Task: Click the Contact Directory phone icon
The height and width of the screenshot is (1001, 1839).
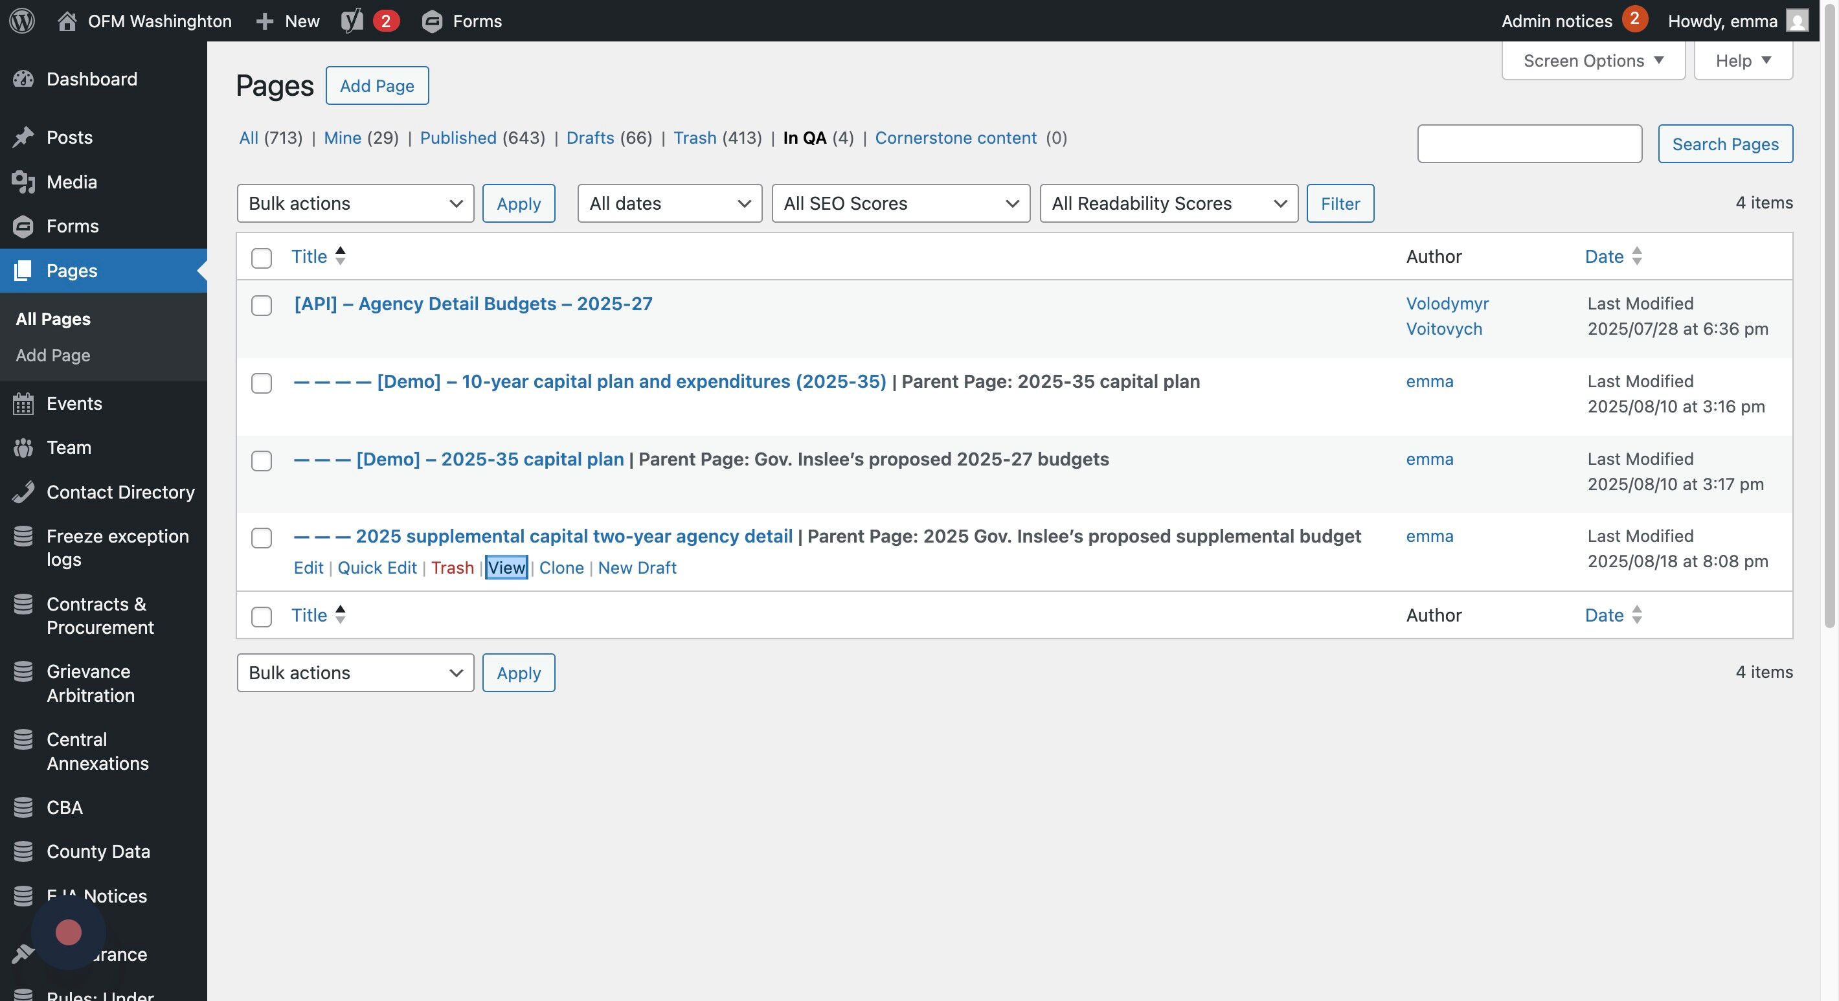Action: point(23,493)
